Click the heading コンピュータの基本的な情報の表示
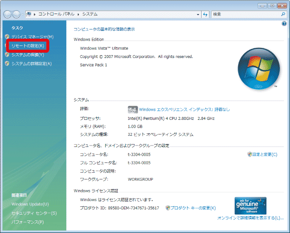This screenshot has width=290, height=233. (x=104, y=29)
